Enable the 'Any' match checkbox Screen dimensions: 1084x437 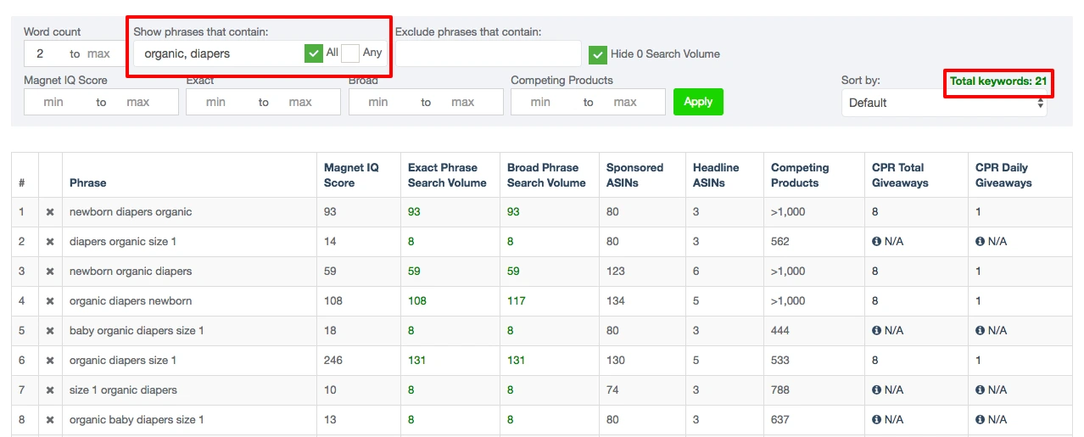350,53
